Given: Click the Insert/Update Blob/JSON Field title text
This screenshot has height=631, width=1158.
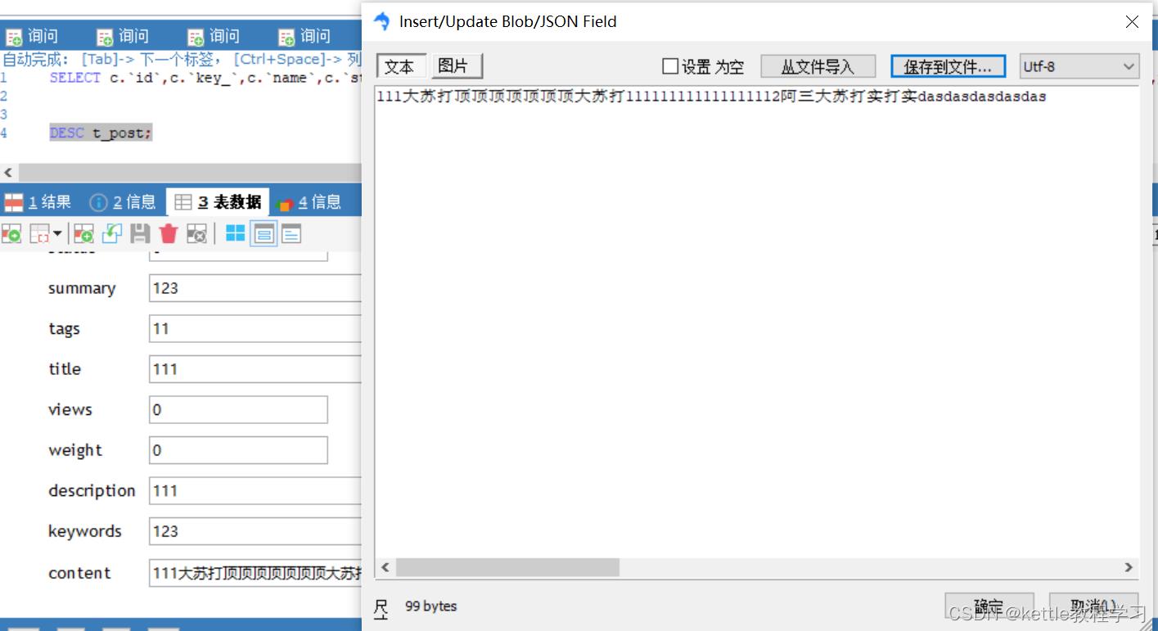Looking at the screenshot, I should [508, 22].
